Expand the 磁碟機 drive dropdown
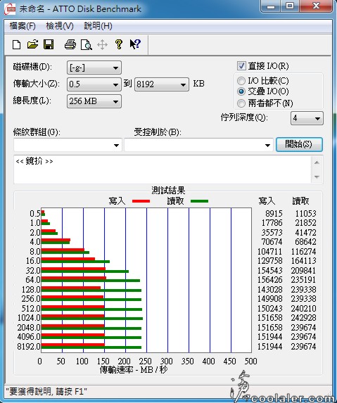 pyautogui.click(x=94, y=68)
